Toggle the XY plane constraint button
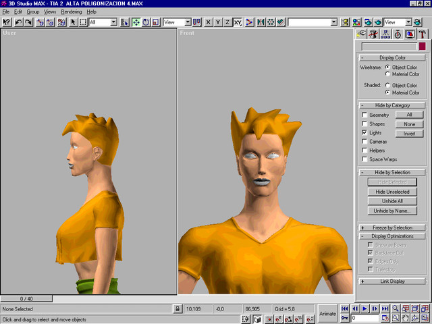432x324 pixels. 238,22
